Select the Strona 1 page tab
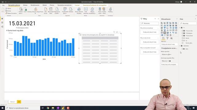Screen dimensions: 197x110 (x=13, y=102)
